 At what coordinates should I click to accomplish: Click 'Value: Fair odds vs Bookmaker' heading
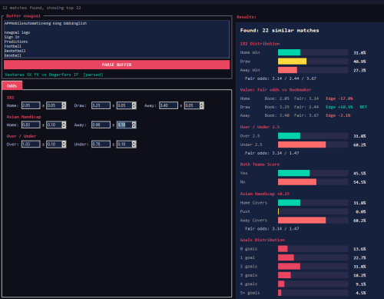276,90
